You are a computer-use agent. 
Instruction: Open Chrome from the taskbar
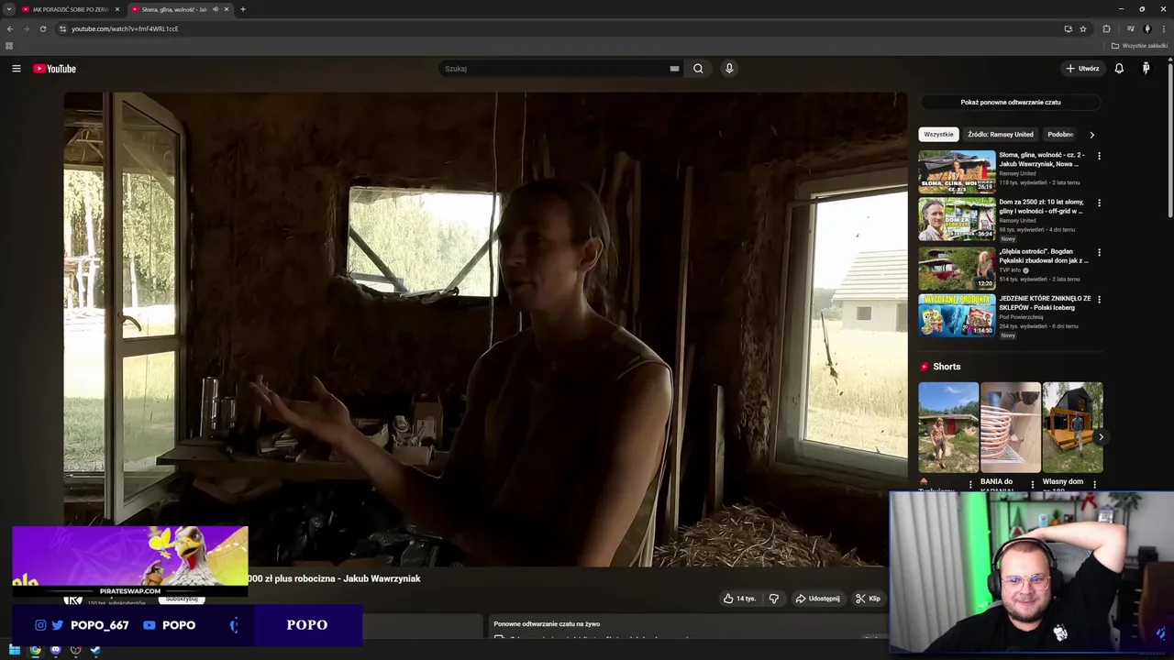pyautogui.click(x=35, y=651)
